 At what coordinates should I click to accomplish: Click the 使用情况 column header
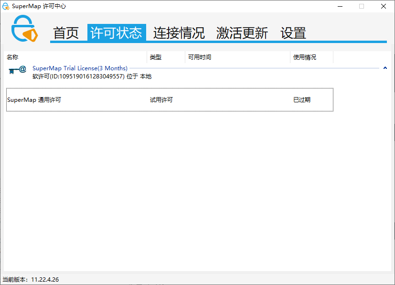pyautogui.click(x=311, y=57)
